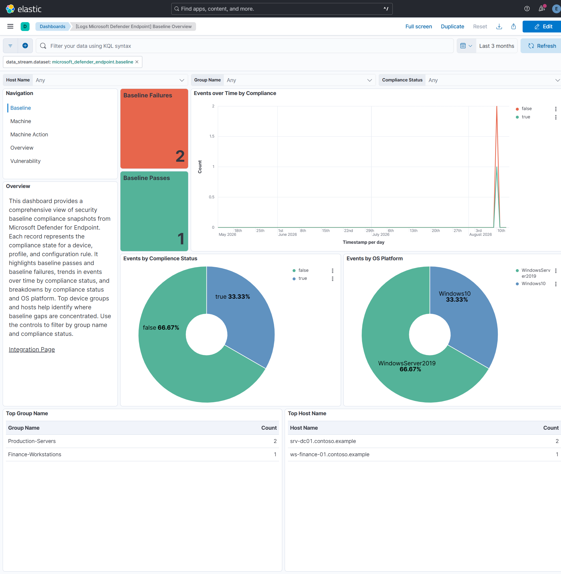Open the Elastic home logo
This screenshot has width=561, height=574.
pos(24,9)
